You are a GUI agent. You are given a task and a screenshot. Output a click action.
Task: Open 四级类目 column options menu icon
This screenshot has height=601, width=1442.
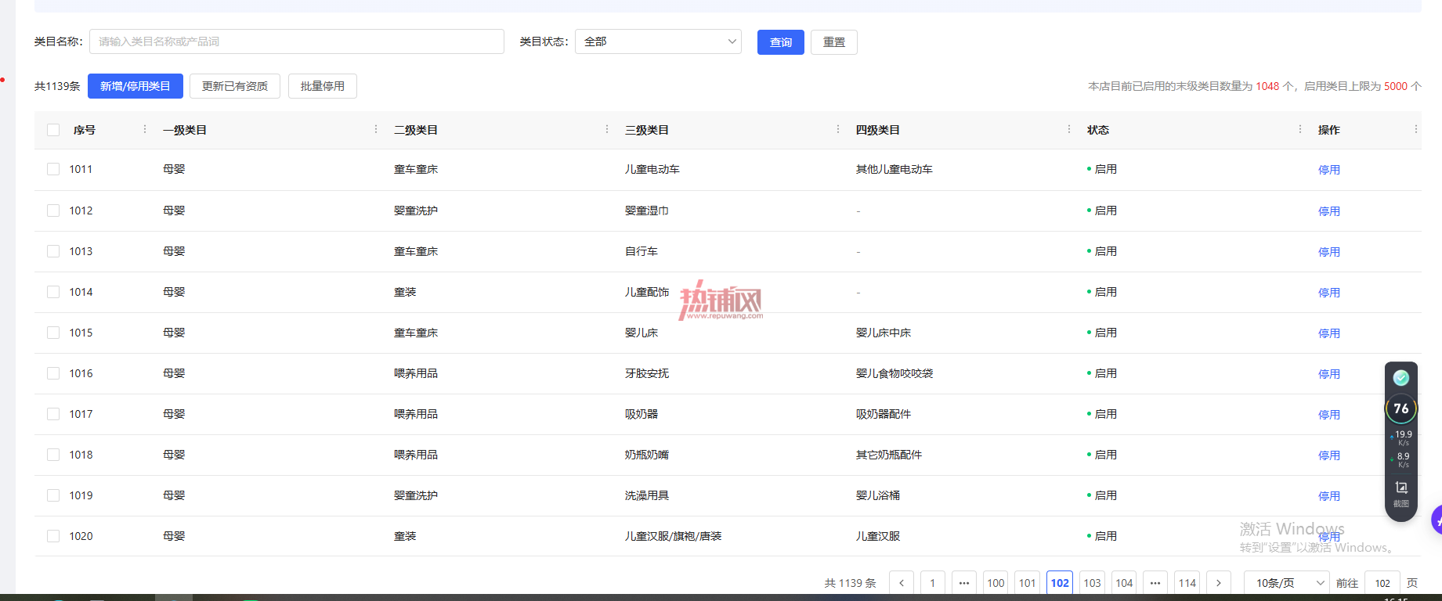(x=1069, y=129)
